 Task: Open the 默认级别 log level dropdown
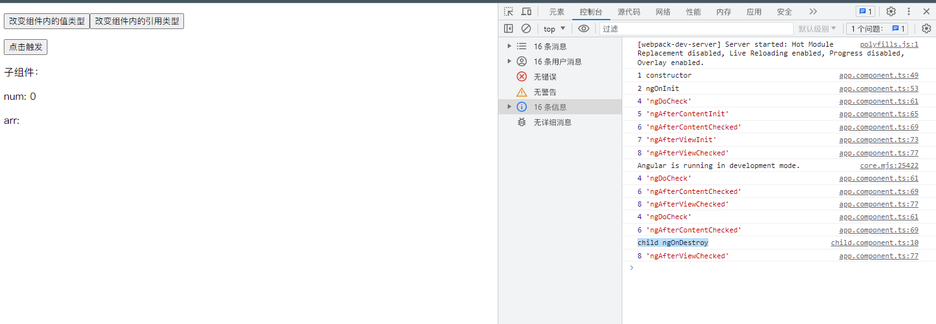click(x=817, y=28)
